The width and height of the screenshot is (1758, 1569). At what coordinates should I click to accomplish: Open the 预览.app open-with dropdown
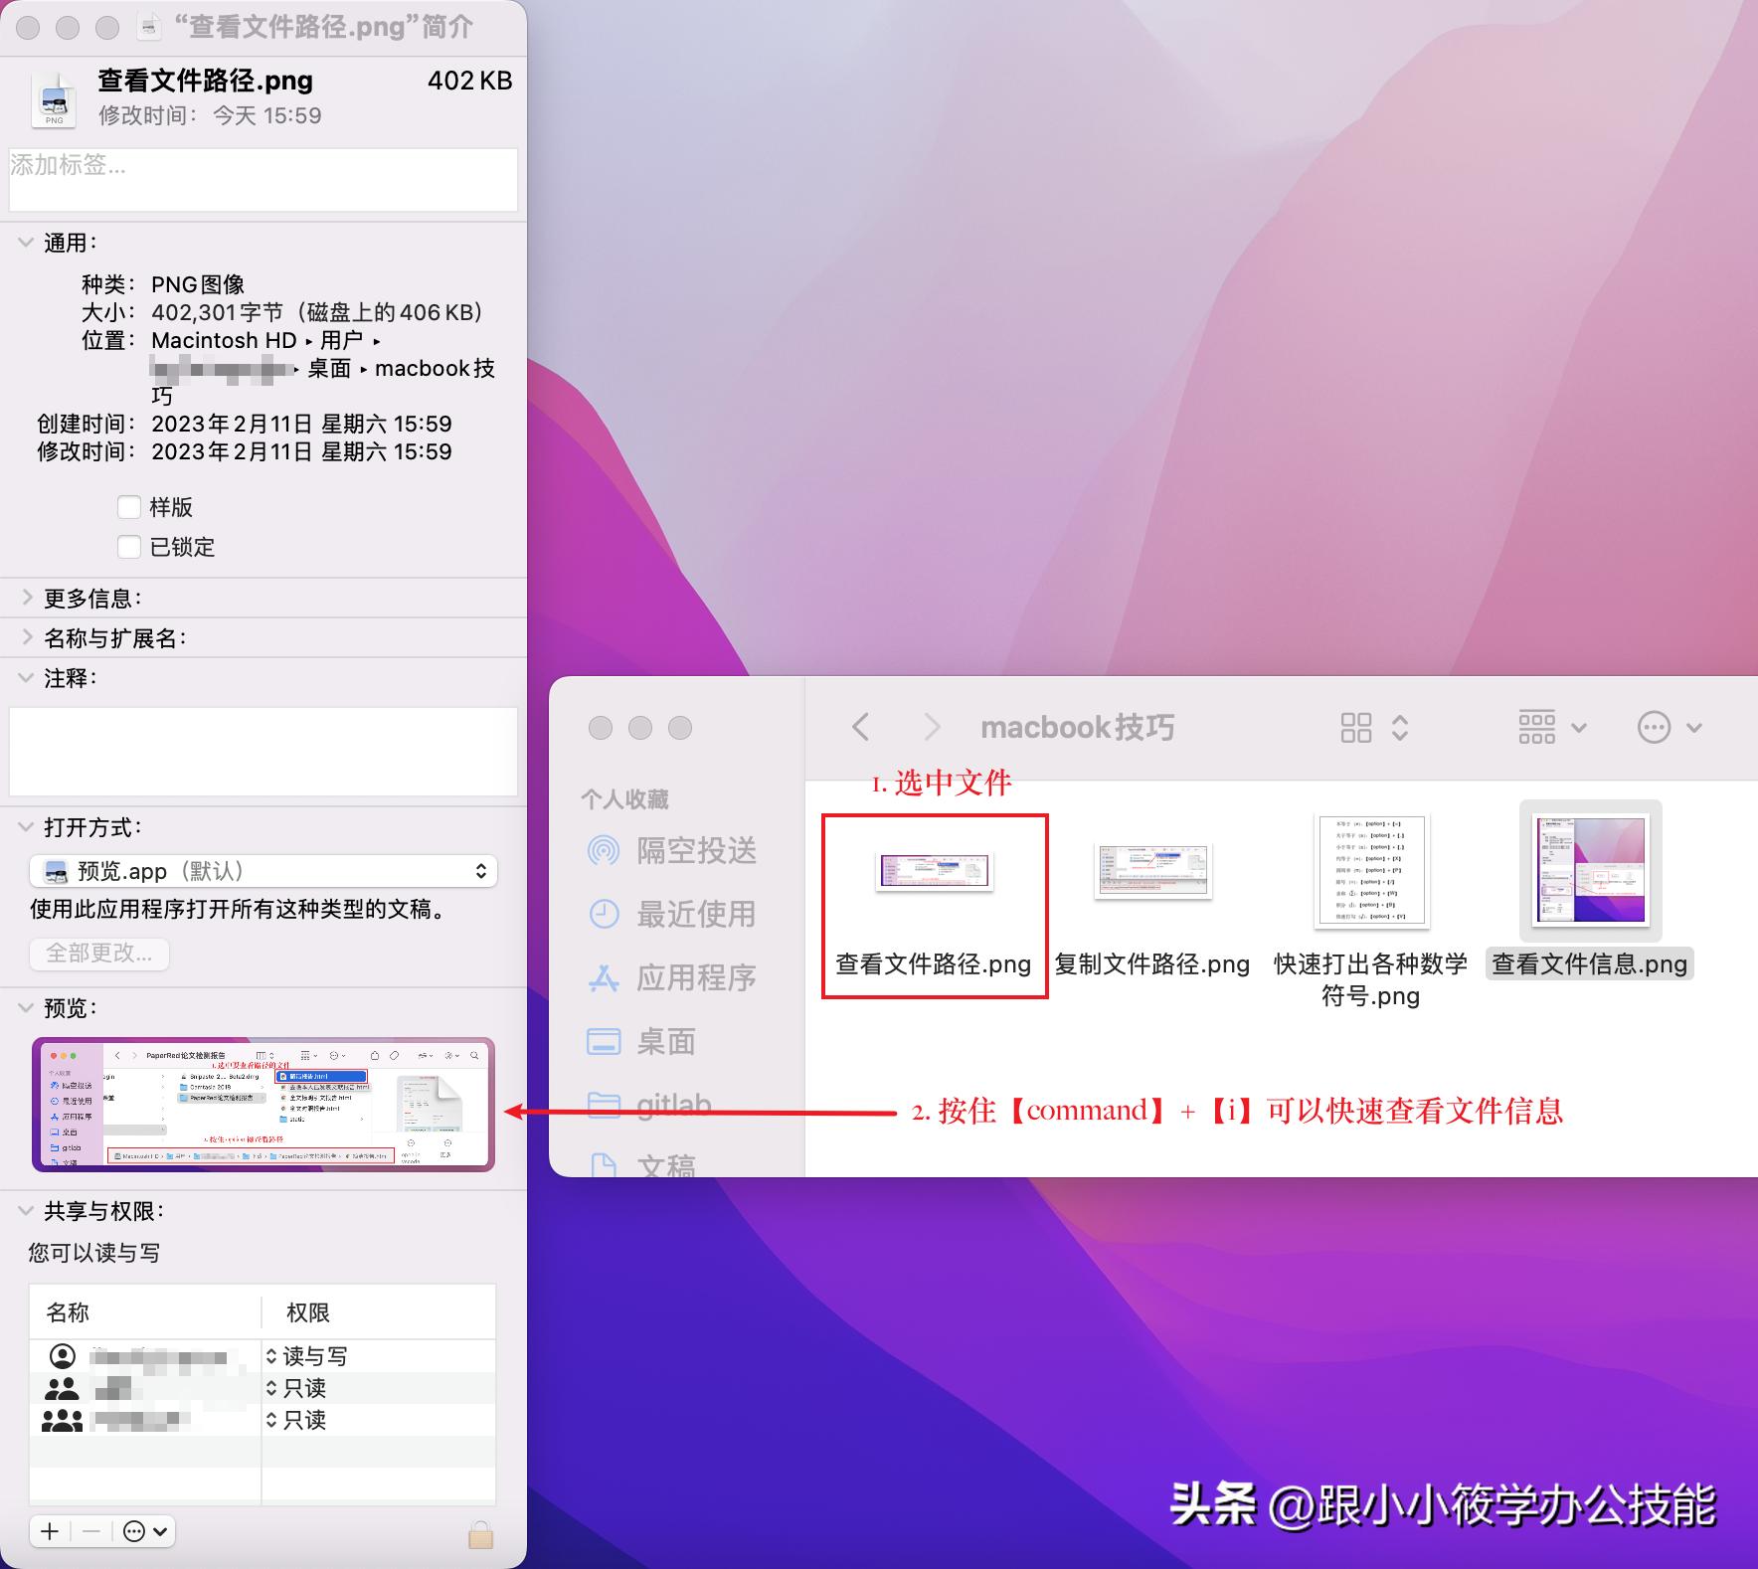(263, 871)
